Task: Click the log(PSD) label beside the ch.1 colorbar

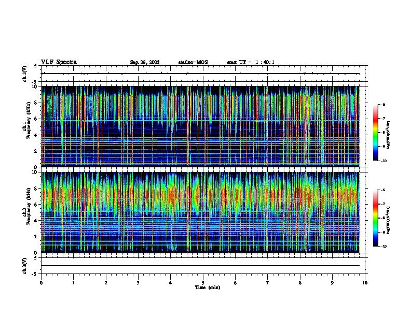Action: pyautogui.click(x=388, y=135)
